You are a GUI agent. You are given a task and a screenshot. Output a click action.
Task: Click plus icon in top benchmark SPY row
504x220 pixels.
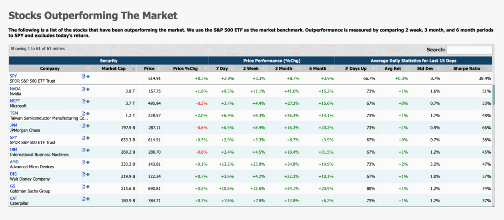coord(88,77)
